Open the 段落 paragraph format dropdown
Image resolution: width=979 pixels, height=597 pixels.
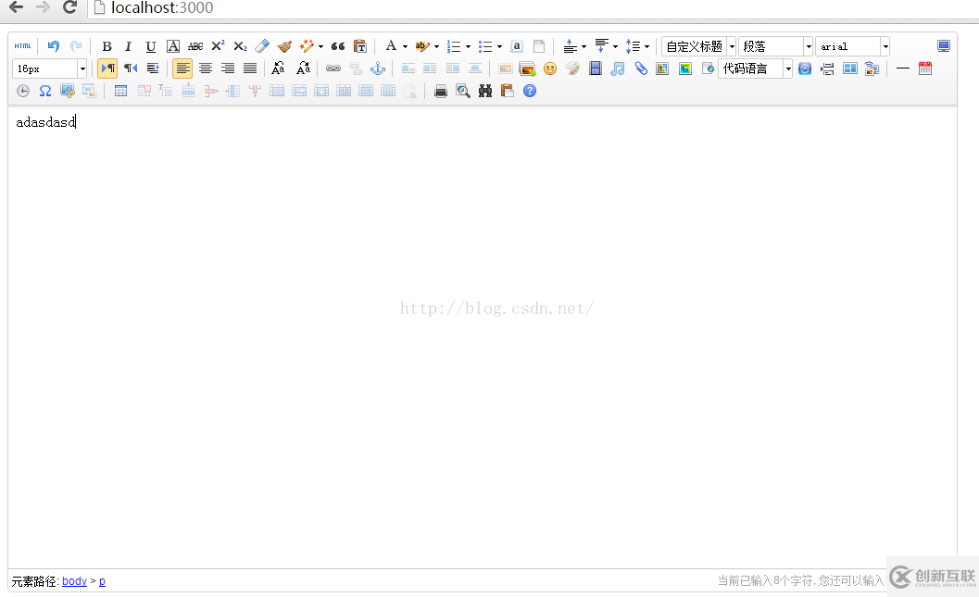pyautogui.click(x=775, y=46)
